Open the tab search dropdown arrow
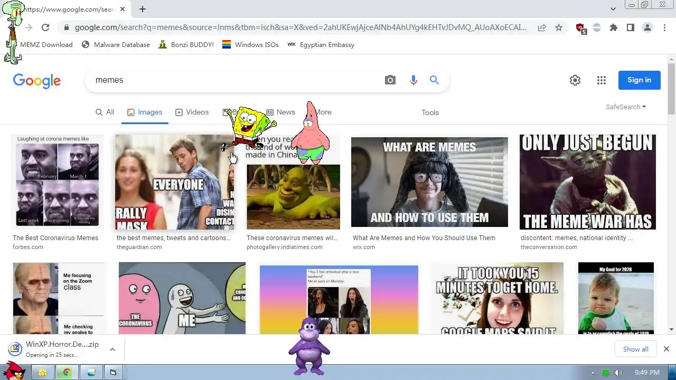Viewport: 676px width, 380px height. 613,9
